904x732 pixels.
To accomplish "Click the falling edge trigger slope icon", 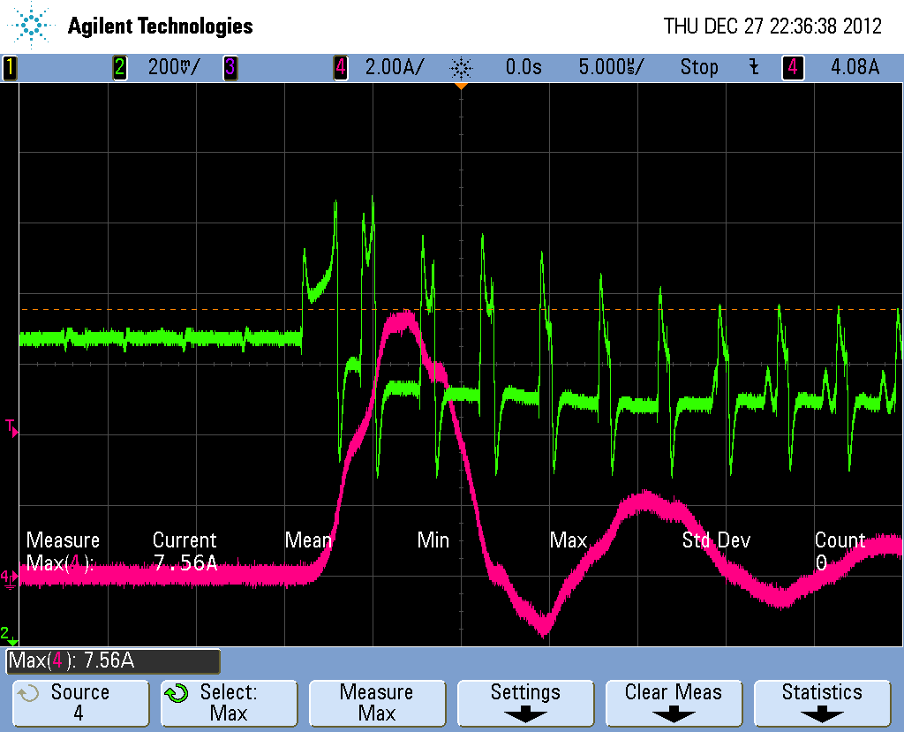I will pyautogui.click(x=754, y=67).
